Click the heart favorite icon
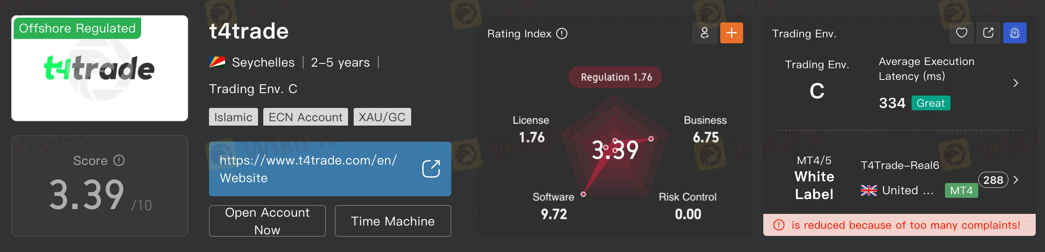This screenshot has width=1045, height=252. 961,33
